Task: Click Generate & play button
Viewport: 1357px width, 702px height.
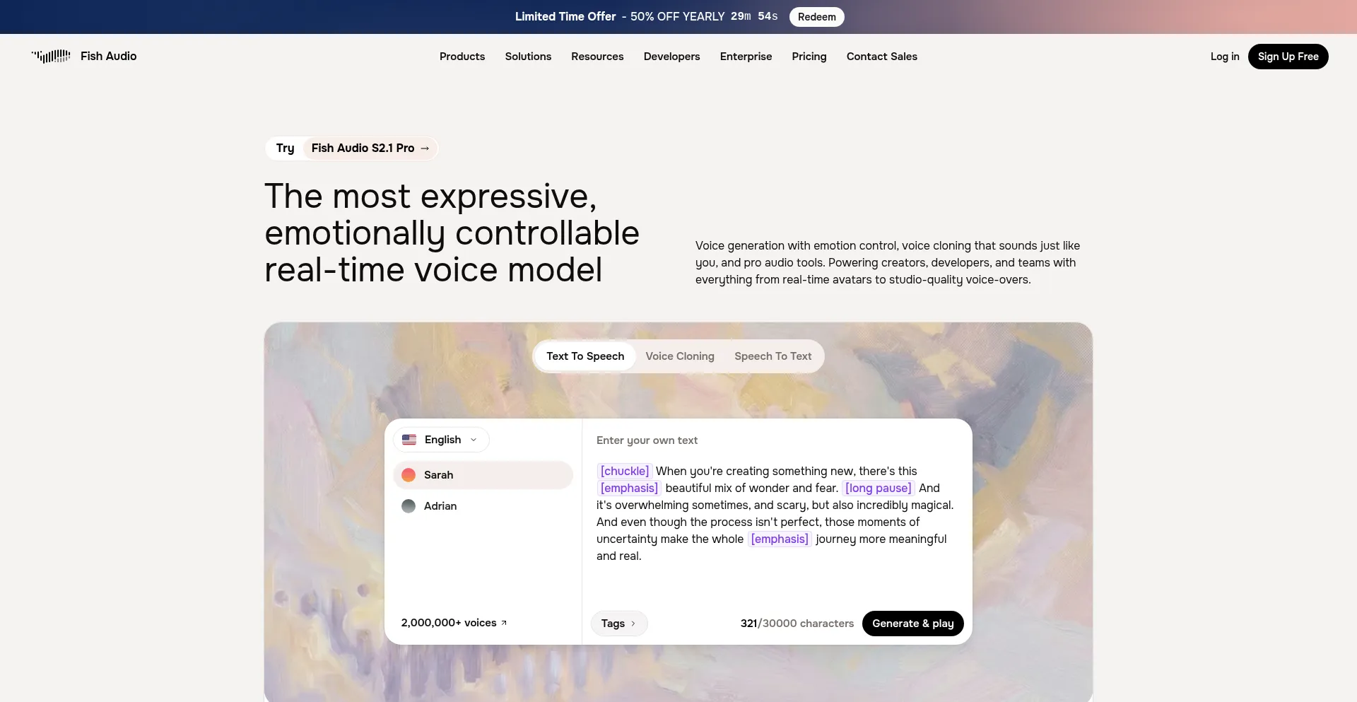Action: click(x=913, y=624)
